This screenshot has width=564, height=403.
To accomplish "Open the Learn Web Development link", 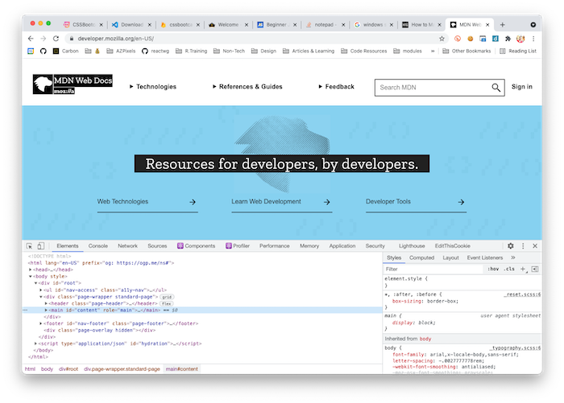I will pos(266,201).
